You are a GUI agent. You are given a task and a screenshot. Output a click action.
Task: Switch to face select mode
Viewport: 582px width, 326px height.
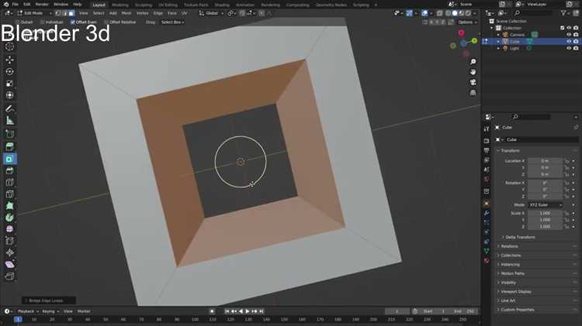coord(71,13)
